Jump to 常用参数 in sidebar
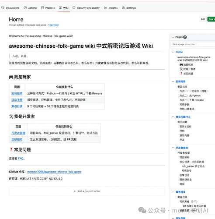215x219 pixels. tap(184, 104)
